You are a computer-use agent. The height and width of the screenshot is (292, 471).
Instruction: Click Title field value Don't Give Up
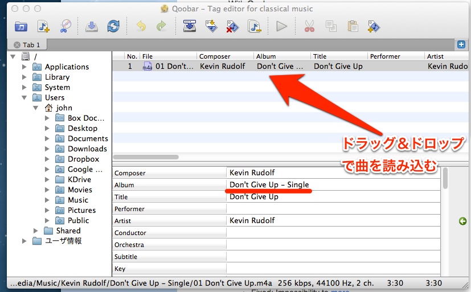pos(333,196)
